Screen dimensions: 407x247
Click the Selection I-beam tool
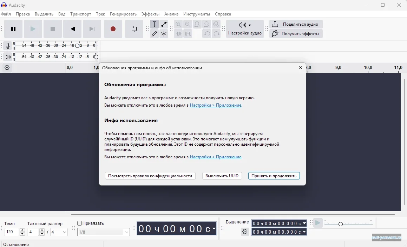(x=154, y=24)
